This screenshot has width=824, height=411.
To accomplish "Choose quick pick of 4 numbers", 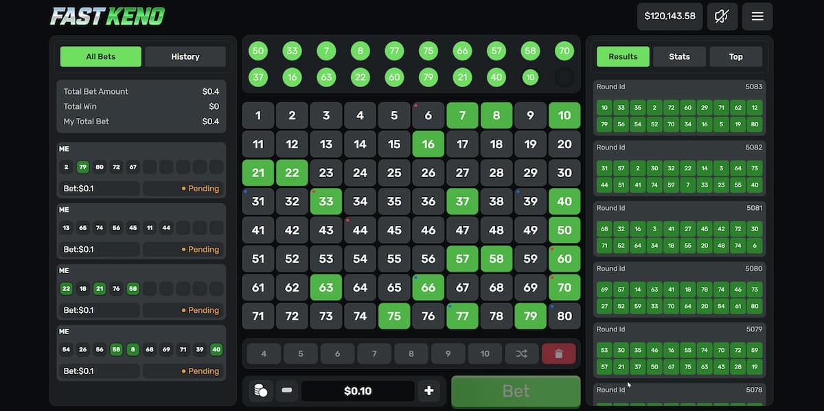I will (264, 354).
